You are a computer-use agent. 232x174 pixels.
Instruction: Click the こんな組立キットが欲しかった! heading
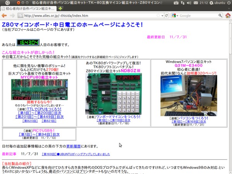click(28, 52)
